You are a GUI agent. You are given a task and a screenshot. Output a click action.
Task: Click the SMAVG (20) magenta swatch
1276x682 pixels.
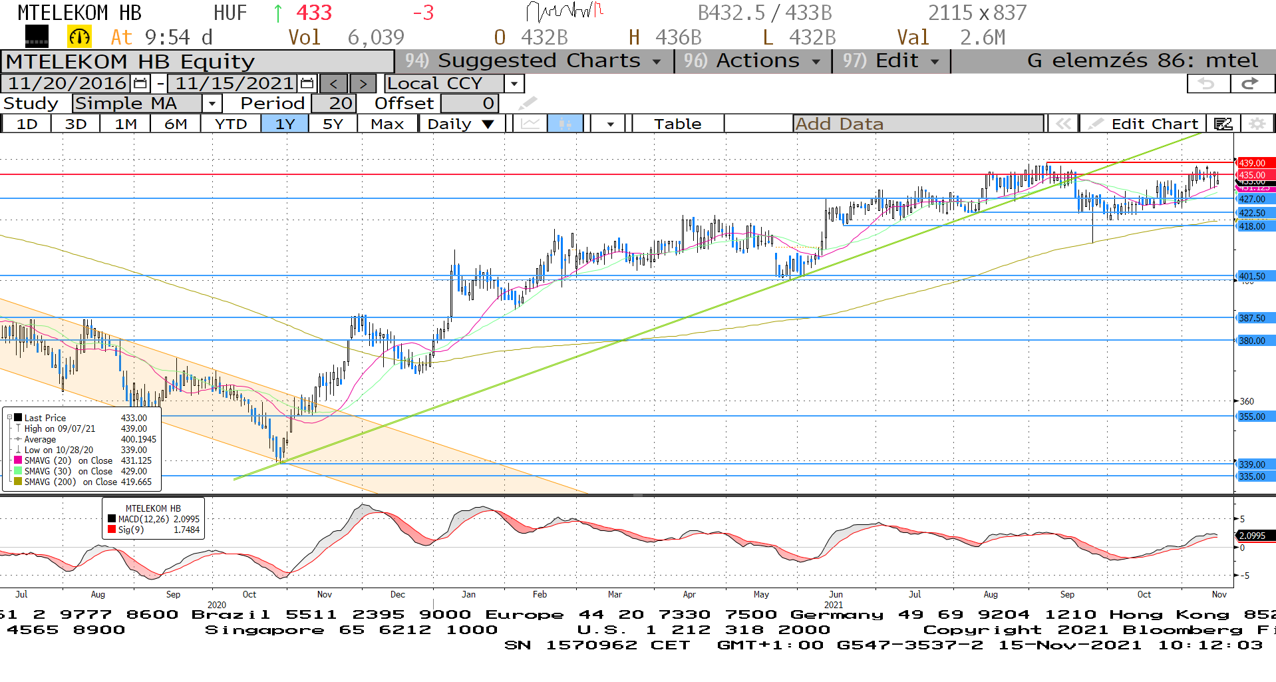(18, 460)
